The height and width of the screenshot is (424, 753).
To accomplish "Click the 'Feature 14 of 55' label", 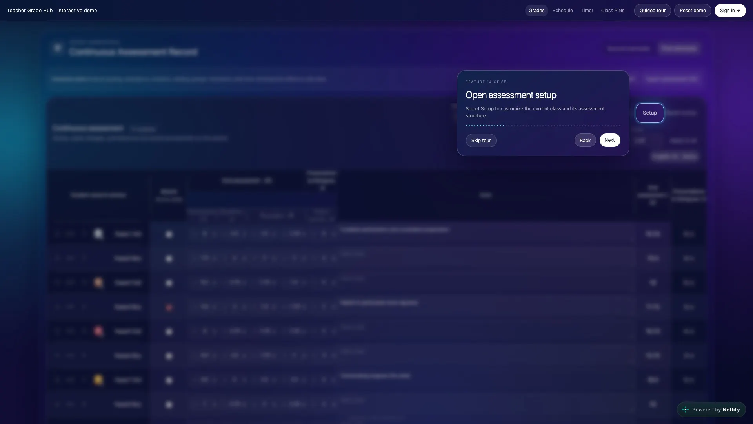I will pyautogui.click(x=486, y=82).
